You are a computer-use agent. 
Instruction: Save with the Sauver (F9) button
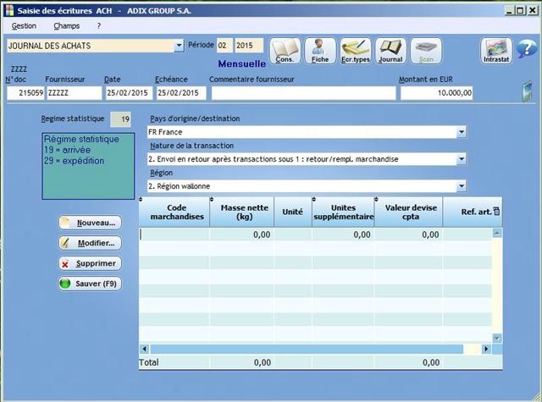90,284
